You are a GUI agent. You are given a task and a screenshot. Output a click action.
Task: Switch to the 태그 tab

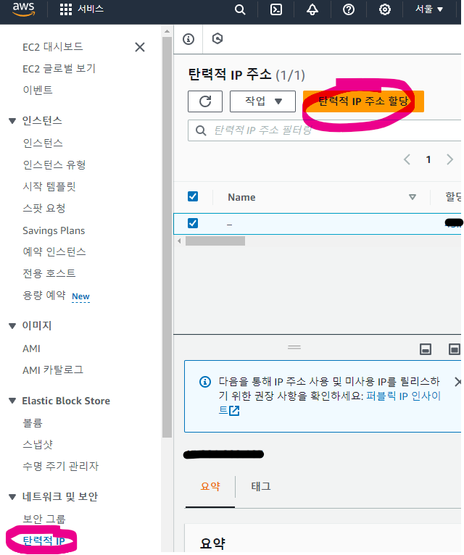tap(261, 486)
